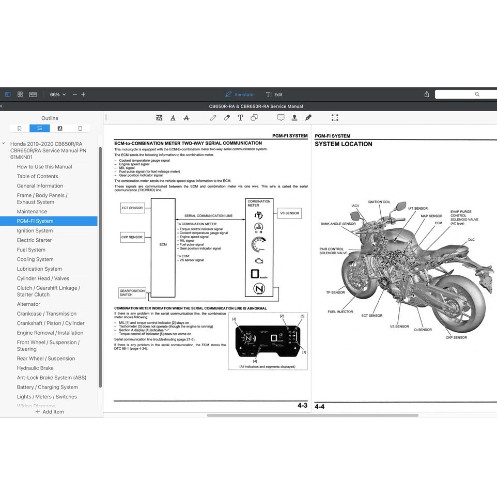
Task: Select the strikethrough text tool
Action: [187, 118]
